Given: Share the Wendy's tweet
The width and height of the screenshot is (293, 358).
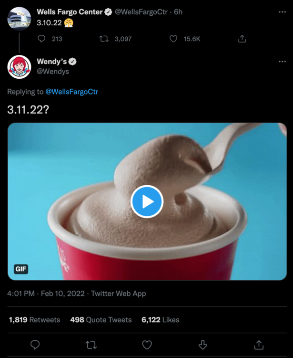Looking at the screenshot, I should (x=259, y=344).
